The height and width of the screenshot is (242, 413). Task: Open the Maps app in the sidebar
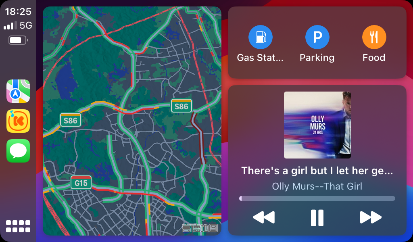click(18, 91)
